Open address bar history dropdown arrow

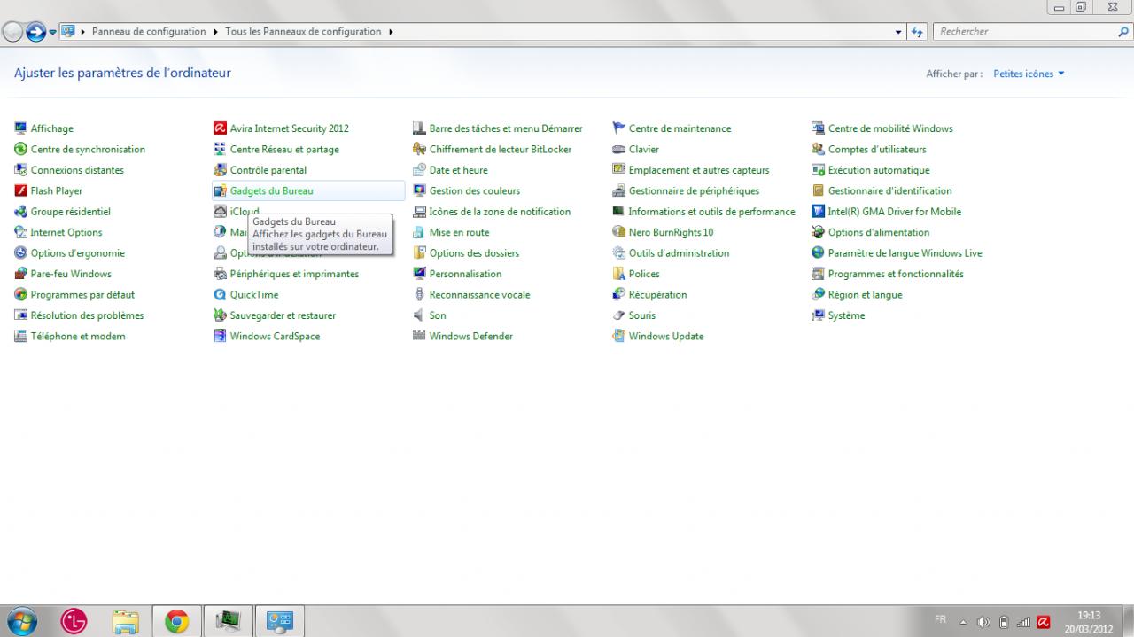pos(899,32)
